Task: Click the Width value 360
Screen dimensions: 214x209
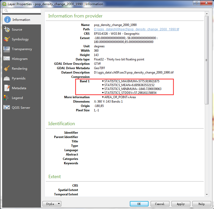Action: 96,51
